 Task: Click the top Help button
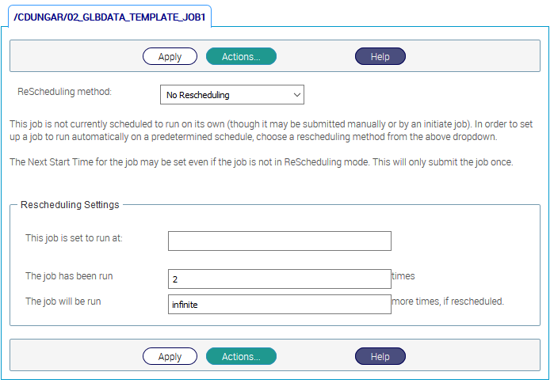380,56
